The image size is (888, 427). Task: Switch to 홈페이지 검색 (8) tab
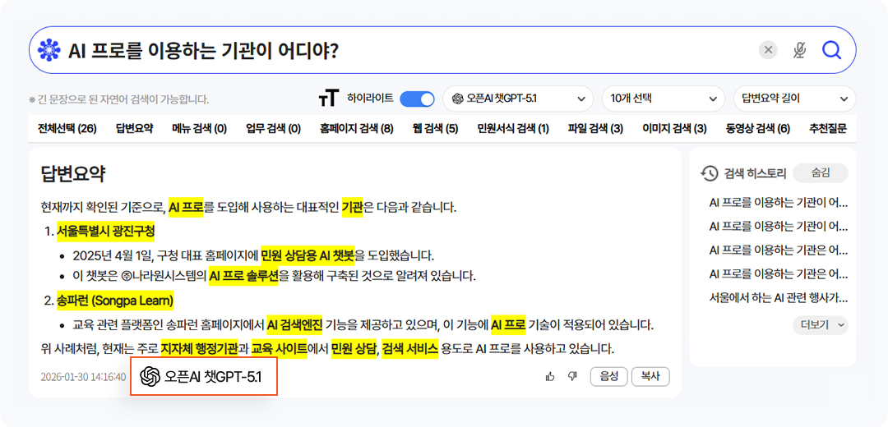[x=356, y=129]
